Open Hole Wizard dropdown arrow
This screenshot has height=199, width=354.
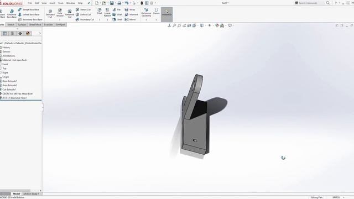click(x=60, y=20)
